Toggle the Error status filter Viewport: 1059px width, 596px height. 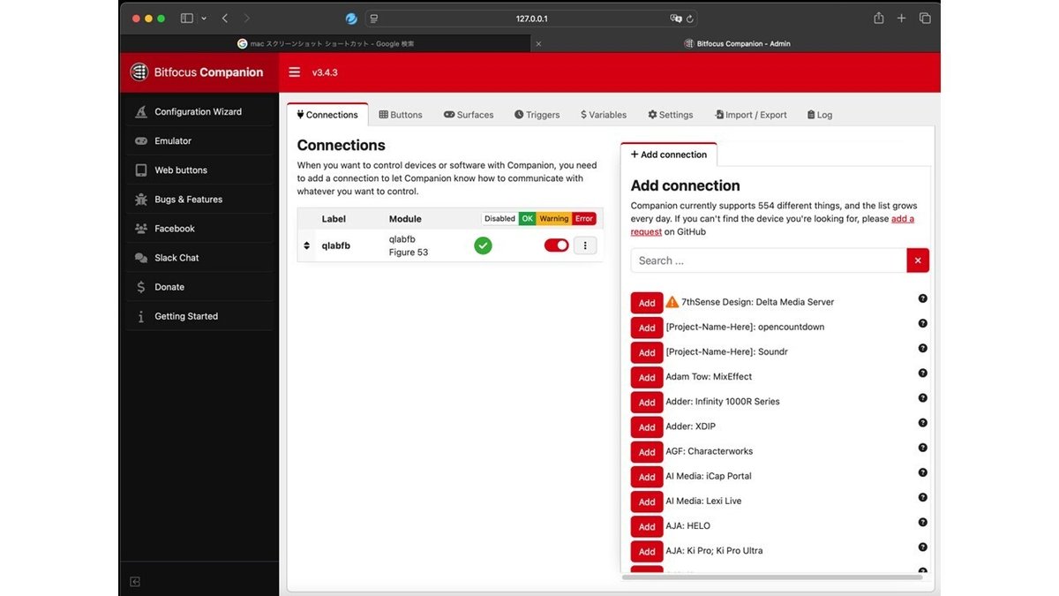[584, 219]
